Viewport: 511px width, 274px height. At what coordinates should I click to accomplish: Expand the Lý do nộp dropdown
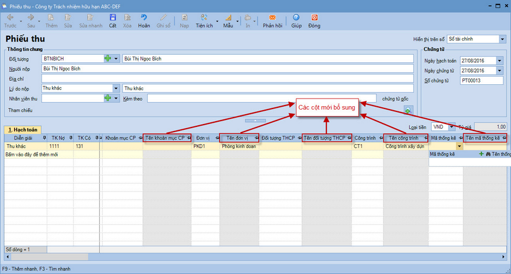click(x=116, y=88)
